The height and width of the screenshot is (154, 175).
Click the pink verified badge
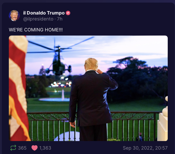[x=68, y=13]
